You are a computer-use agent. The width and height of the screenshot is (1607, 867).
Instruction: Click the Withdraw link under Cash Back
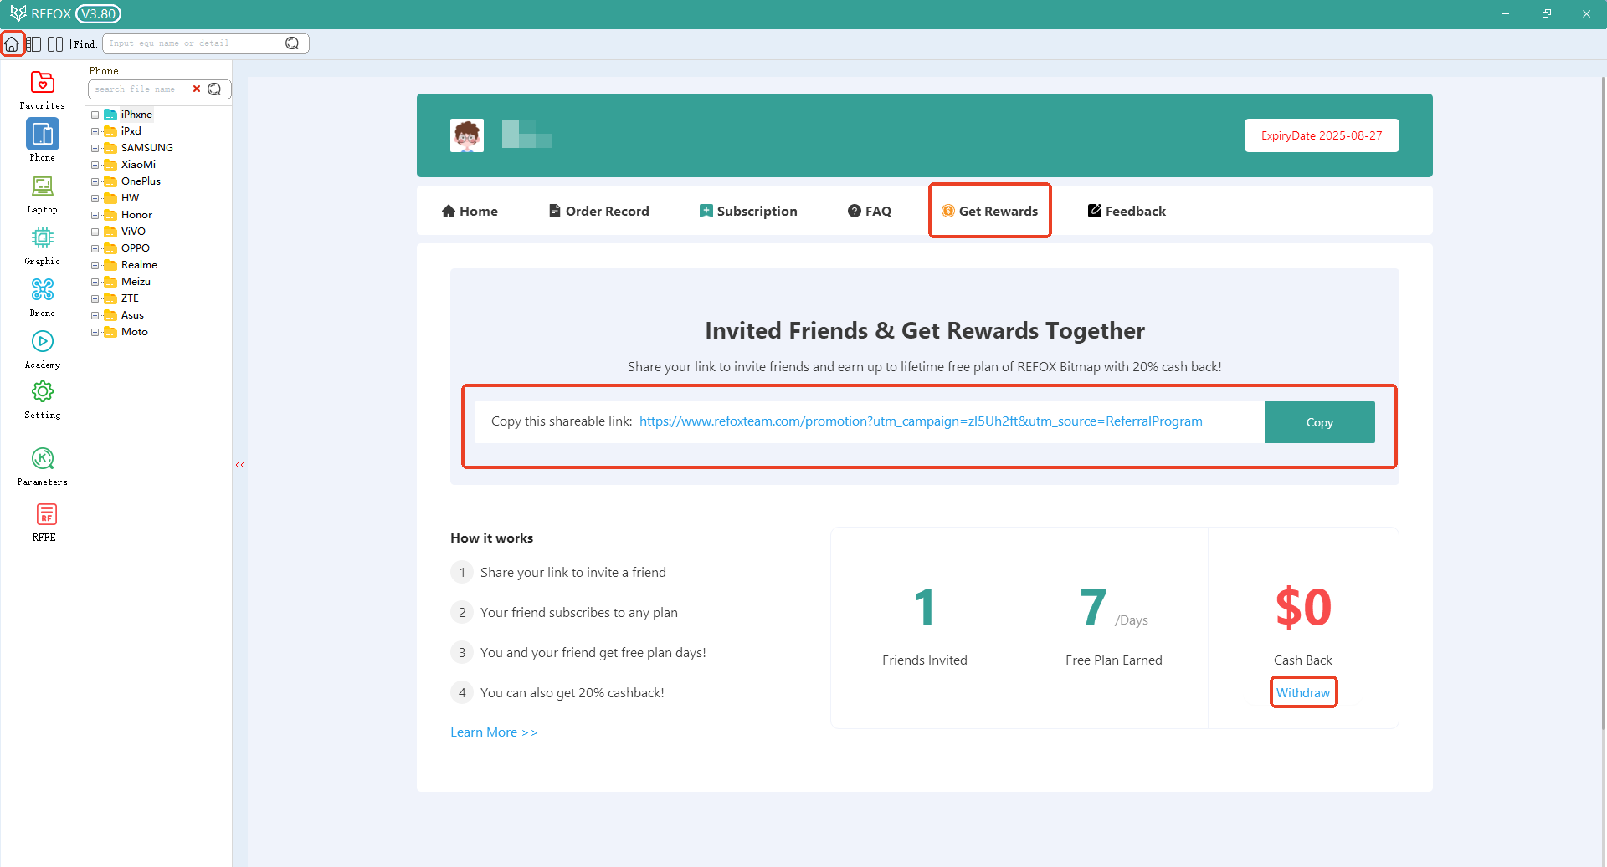[x=1302, y=692]
